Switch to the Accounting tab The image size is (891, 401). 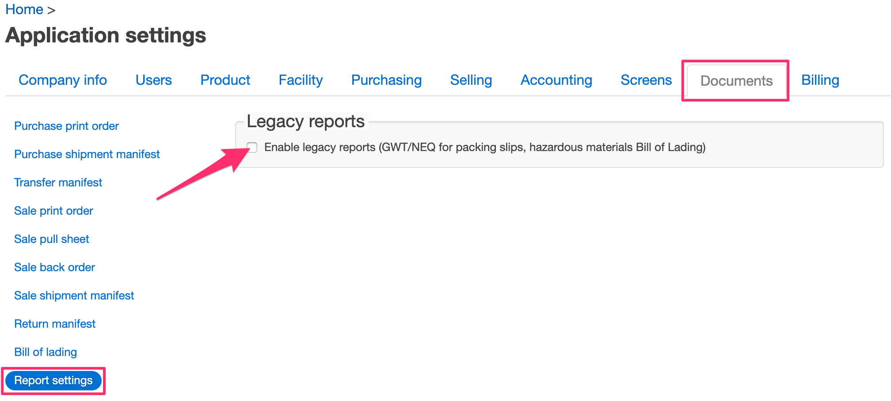[556, 80]
